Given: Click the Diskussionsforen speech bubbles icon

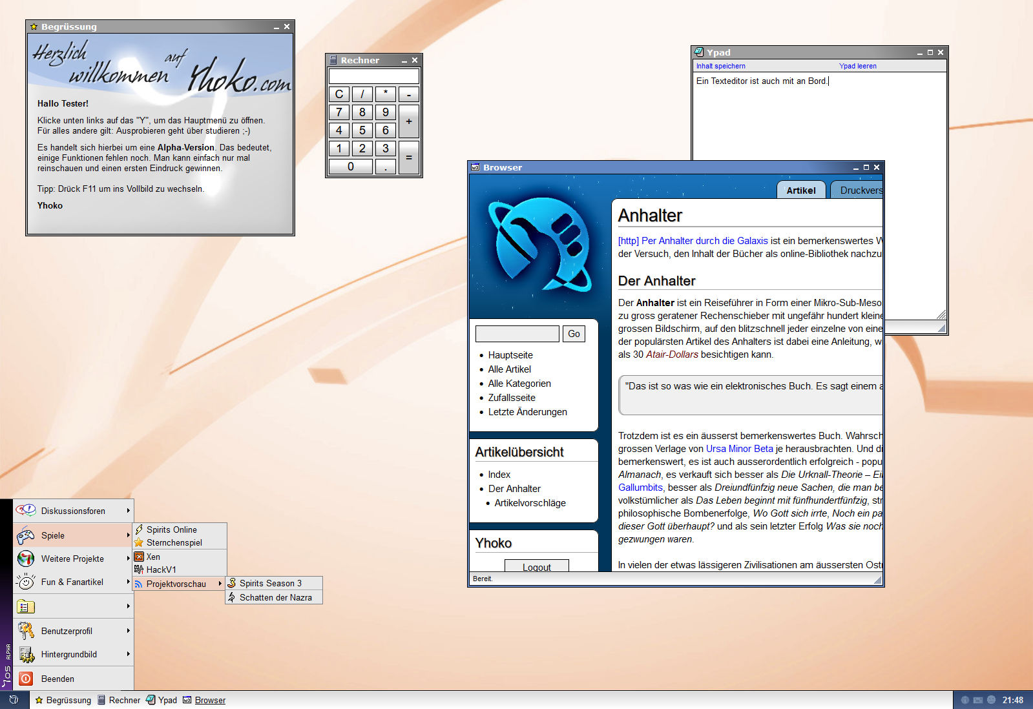Looking at the screenshot, I should pyautogui.click(x=26, y=511).
